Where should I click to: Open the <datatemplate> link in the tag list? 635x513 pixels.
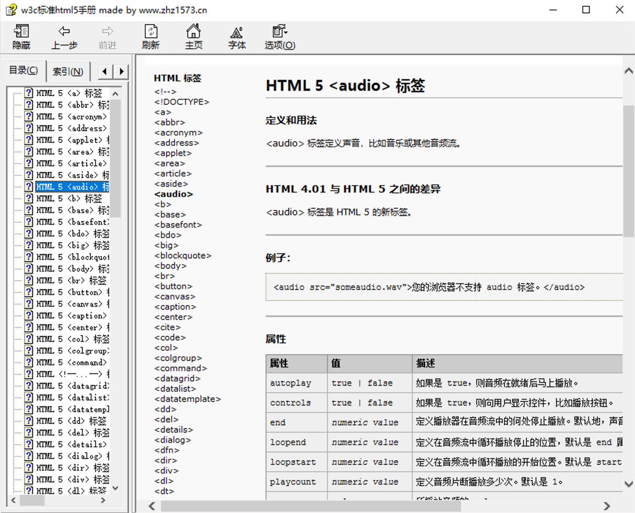pyautogui.click(x=188, y=399)
